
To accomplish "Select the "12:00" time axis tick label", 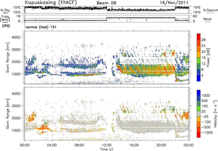I will click(x=107, y=145).
